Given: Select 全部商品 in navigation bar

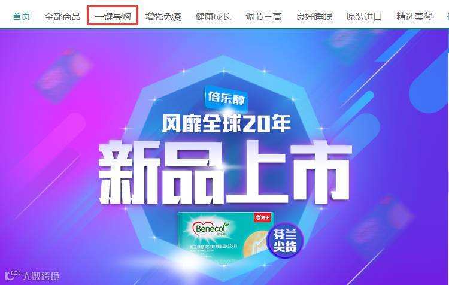Looking at the screenshot, I should tap(62, 16).
